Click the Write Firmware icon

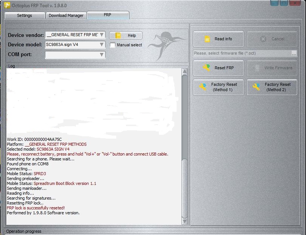click(x=256, y=68)
